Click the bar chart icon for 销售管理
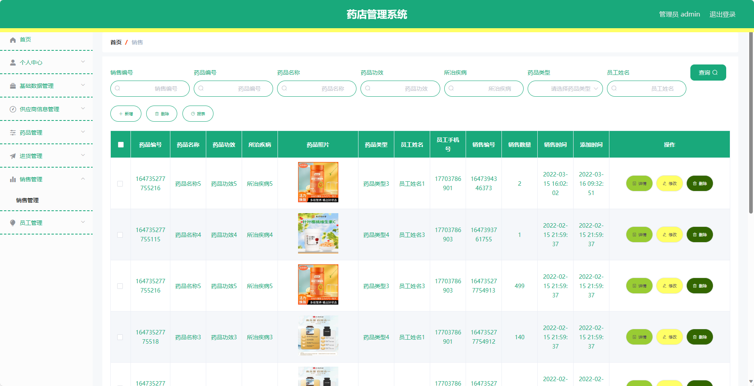 13,179
